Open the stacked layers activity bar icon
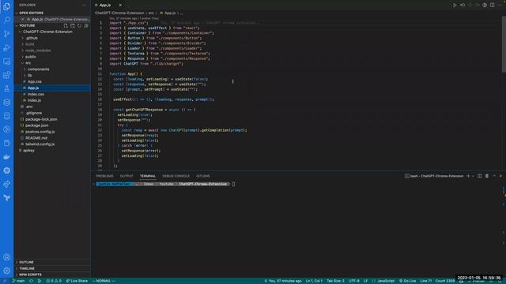The image size is (506, 284). [x=6, y=103]
